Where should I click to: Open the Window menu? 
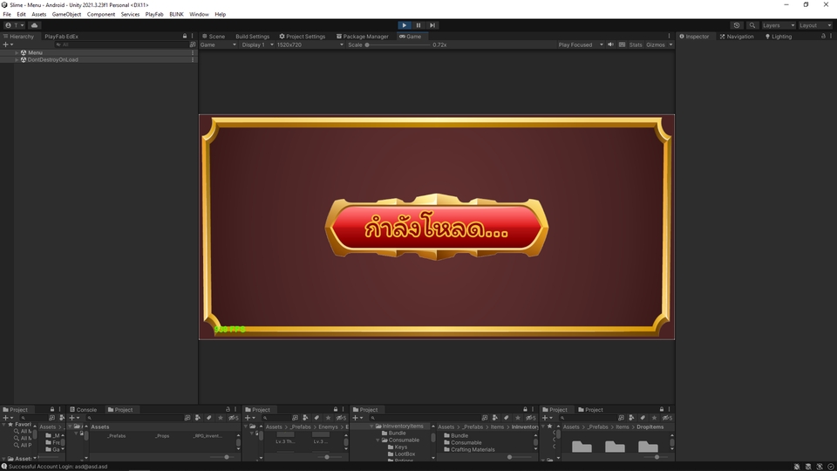199,15
